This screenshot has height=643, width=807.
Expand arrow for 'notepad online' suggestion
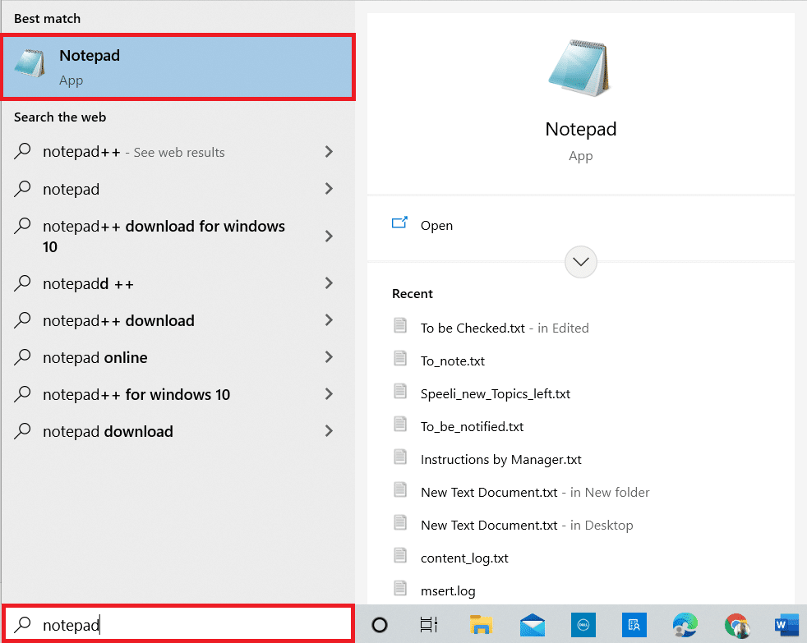[x=329, y=357]
